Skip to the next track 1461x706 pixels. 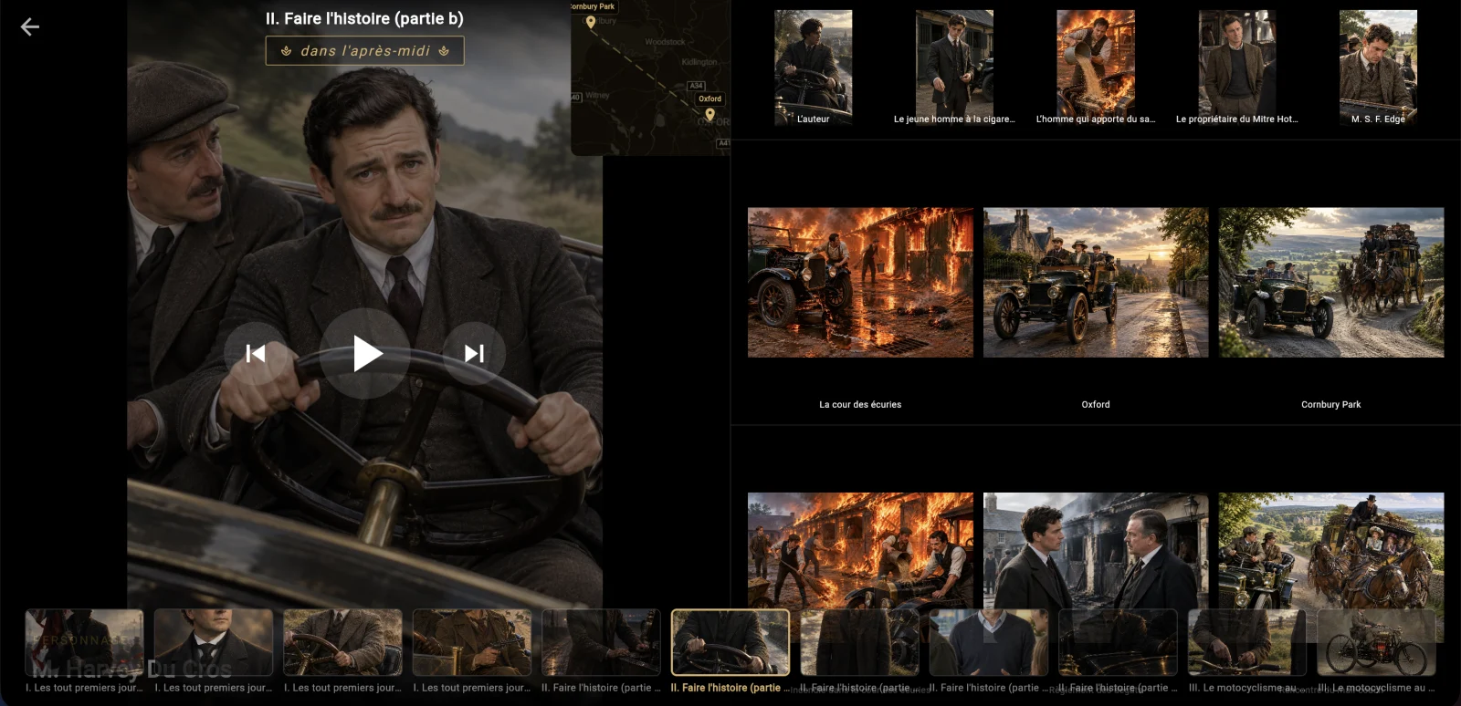(x=474, y=353)
